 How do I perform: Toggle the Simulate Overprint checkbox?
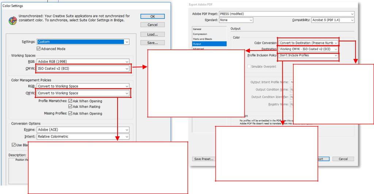(249, 67)
